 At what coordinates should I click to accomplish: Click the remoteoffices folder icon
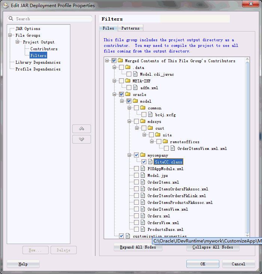coord(165,142)
